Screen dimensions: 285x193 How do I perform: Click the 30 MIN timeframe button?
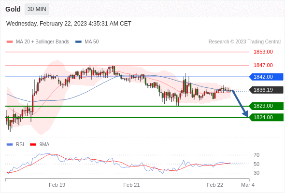pyautogui.click(x=37, y=9)
